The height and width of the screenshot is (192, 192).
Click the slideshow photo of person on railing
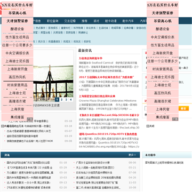coord(53,76)
